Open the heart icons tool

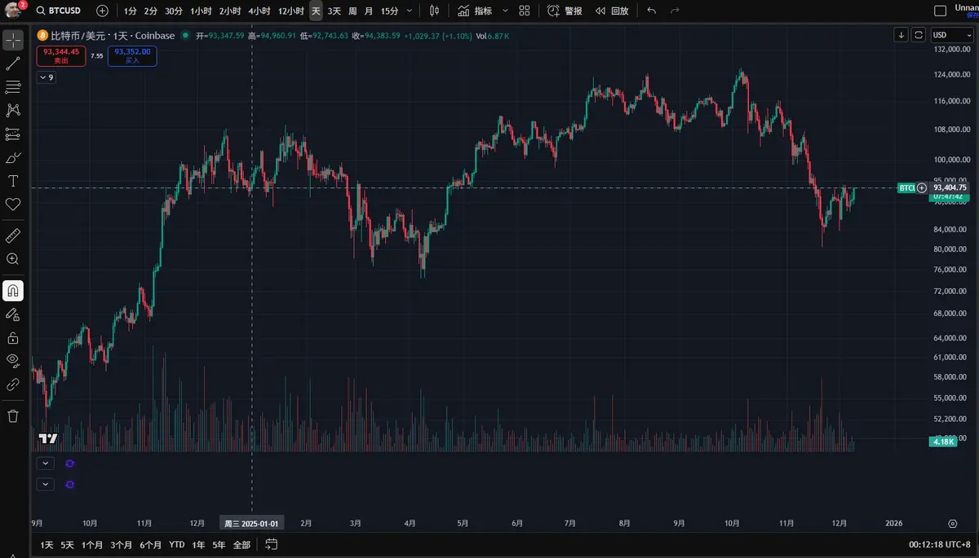tap(13, 204)
